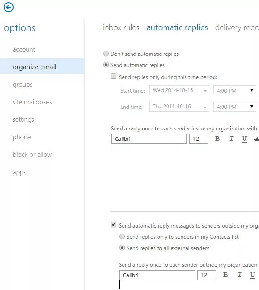Toggle Italic in the outside-organization editor
This screenshot has width=259, height=290.
(x=240, y=275)
